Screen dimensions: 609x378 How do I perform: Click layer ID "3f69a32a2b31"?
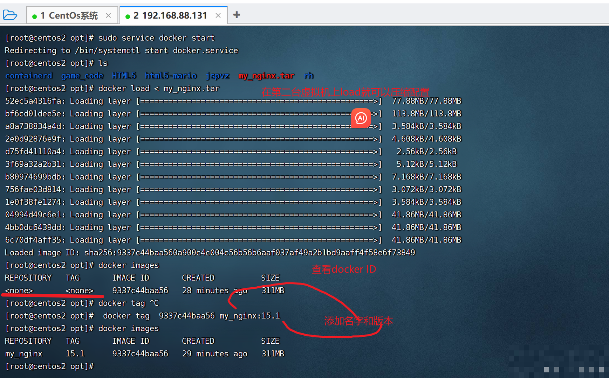(33, 164)
